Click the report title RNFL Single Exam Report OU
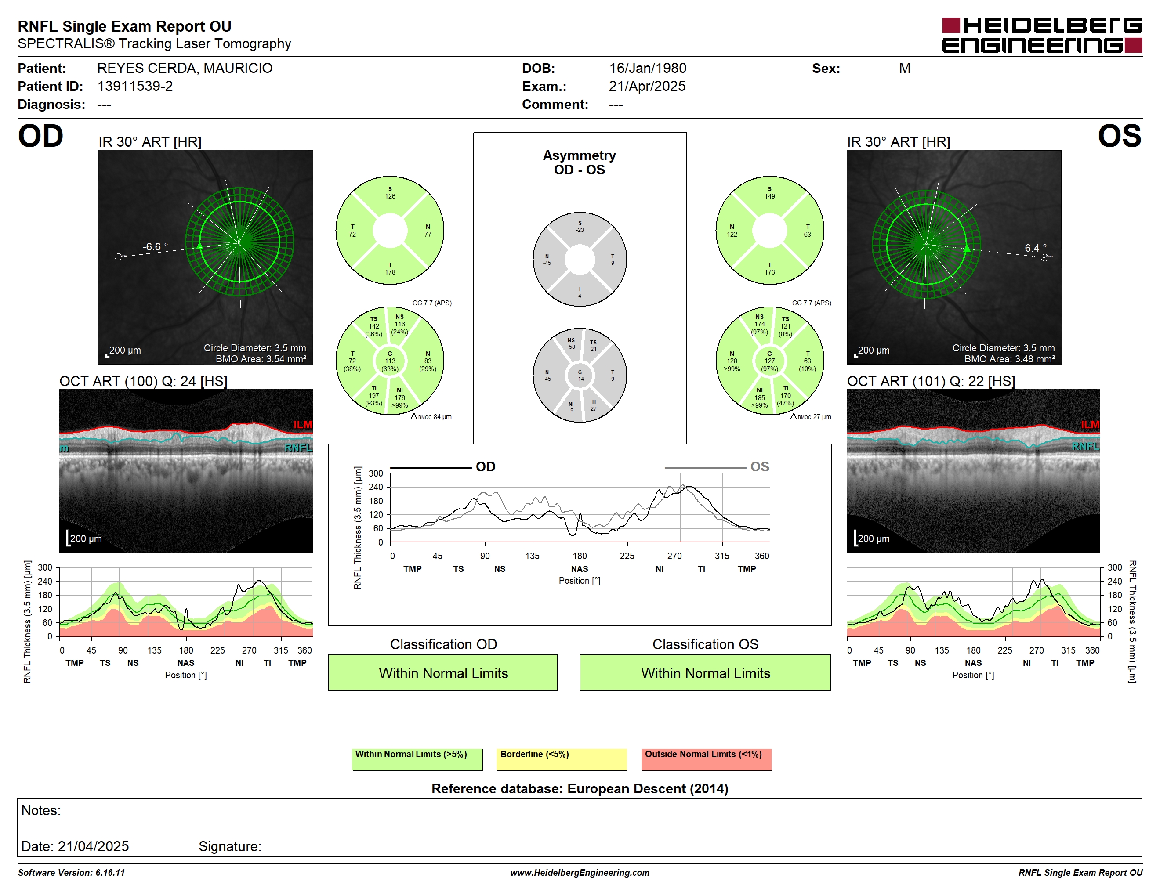 (125, 26)
